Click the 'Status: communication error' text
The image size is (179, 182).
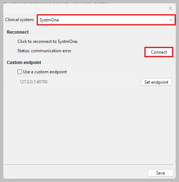44,51
